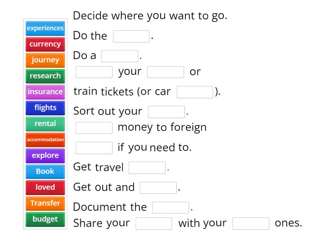Select the 'Book' word tile
The width and height of the screenshot is (331, 248).
45,172
